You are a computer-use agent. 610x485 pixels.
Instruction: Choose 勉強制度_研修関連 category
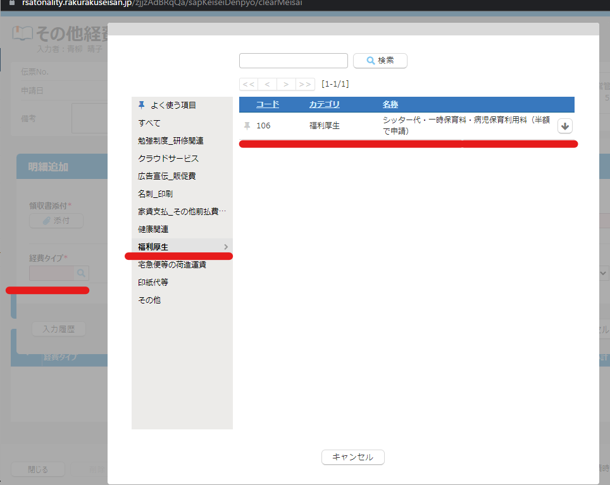[171, 140]
